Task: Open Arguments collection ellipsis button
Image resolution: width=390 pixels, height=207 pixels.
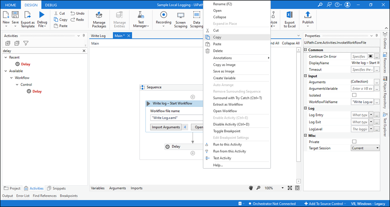Action: click(377, 82)
